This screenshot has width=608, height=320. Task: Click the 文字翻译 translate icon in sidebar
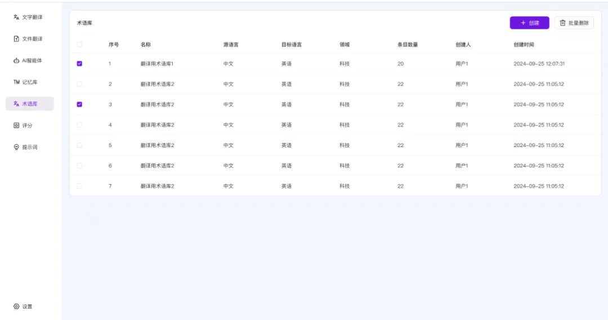pos(16,17)
